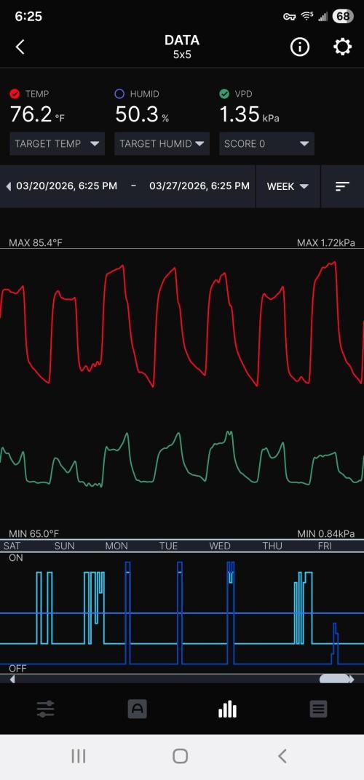Toggle the TEMP series checkbox
This screenshot has width=364, height=780.
pos(15,94)
